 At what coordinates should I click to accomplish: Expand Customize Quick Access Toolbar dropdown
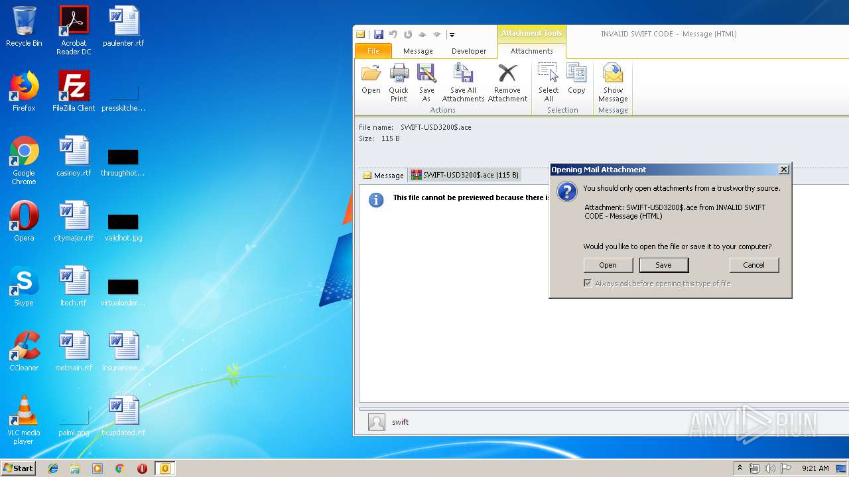(x=452, y=34)
